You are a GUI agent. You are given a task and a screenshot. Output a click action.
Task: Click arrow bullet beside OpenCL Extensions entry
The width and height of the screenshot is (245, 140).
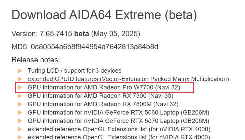click(20, 137)
